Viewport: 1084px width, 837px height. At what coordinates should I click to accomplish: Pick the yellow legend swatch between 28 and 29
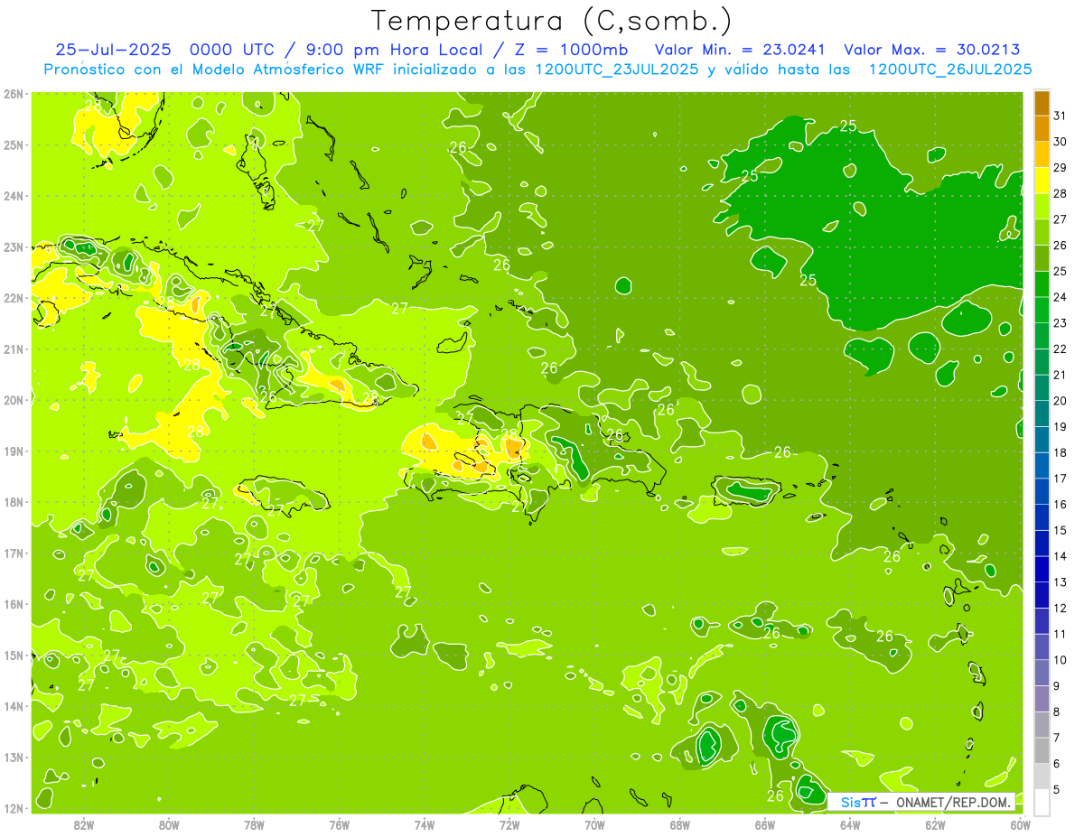(x=1042, y=181)
